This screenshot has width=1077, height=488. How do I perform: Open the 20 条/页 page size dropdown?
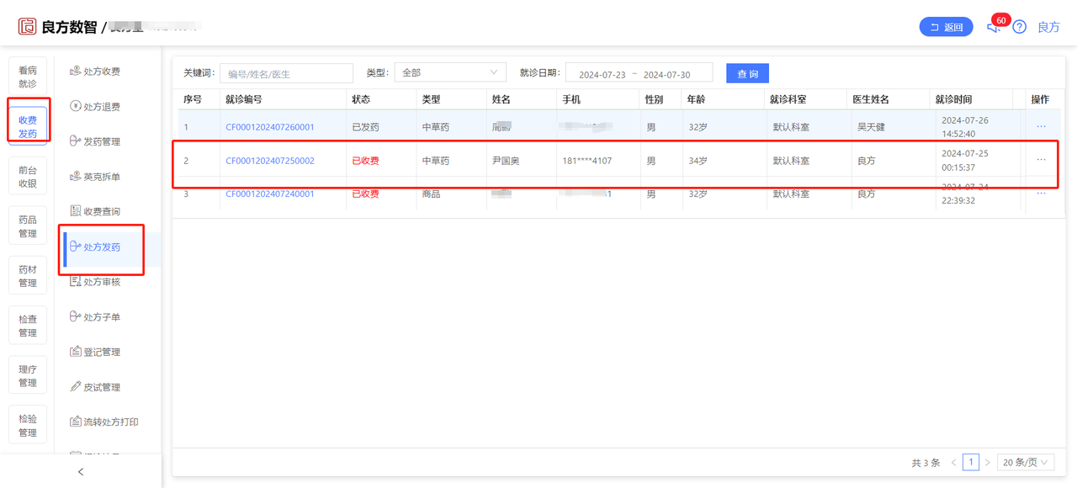1026,462
